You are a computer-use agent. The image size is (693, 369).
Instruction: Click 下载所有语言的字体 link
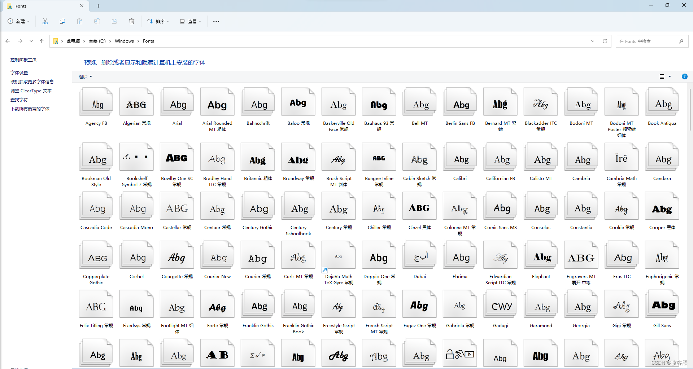pyautogui.click(x=30, y=109)
